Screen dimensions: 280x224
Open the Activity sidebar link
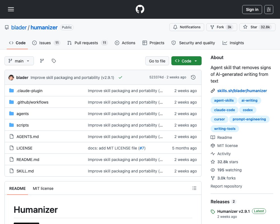click(221, 154)
